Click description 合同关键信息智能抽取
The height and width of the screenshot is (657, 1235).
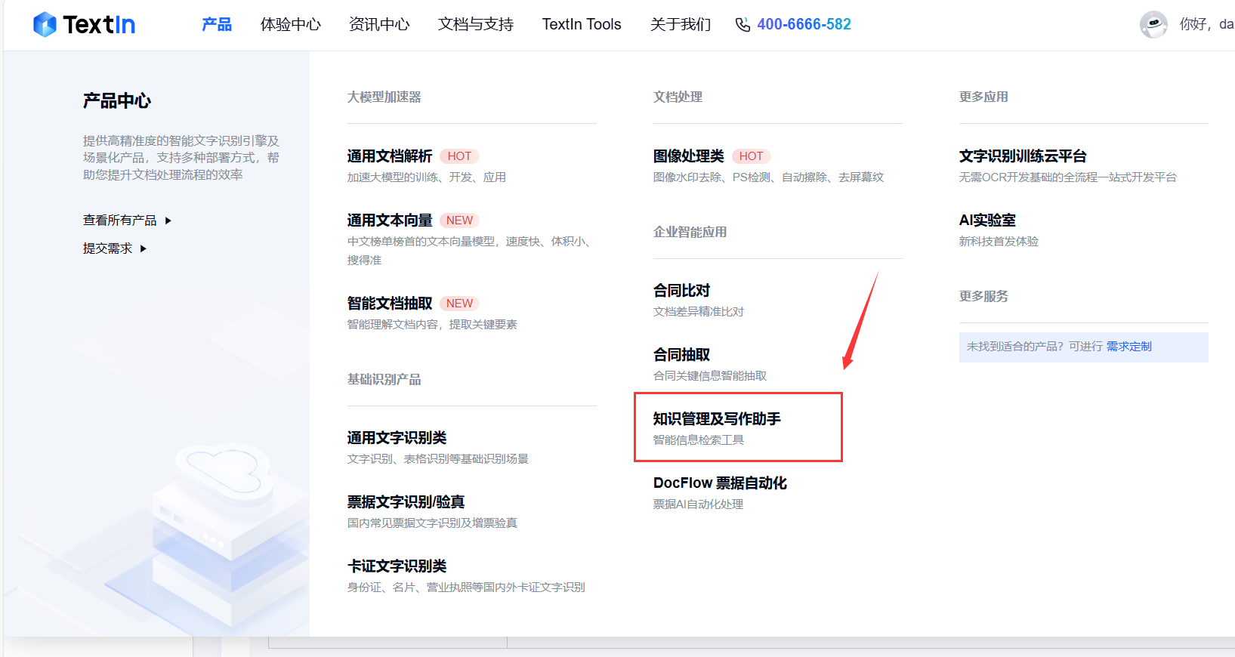pos(710,376)
